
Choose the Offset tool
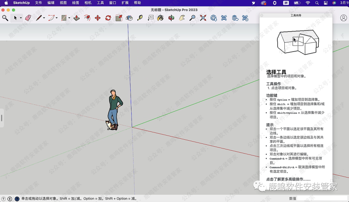[87, 18]
